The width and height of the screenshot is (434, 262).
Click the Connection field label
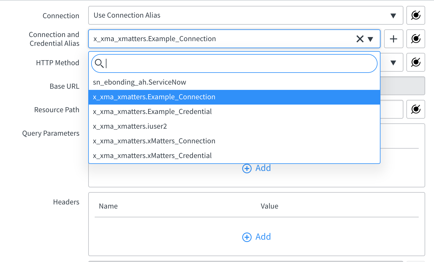(x=61, y=16)
